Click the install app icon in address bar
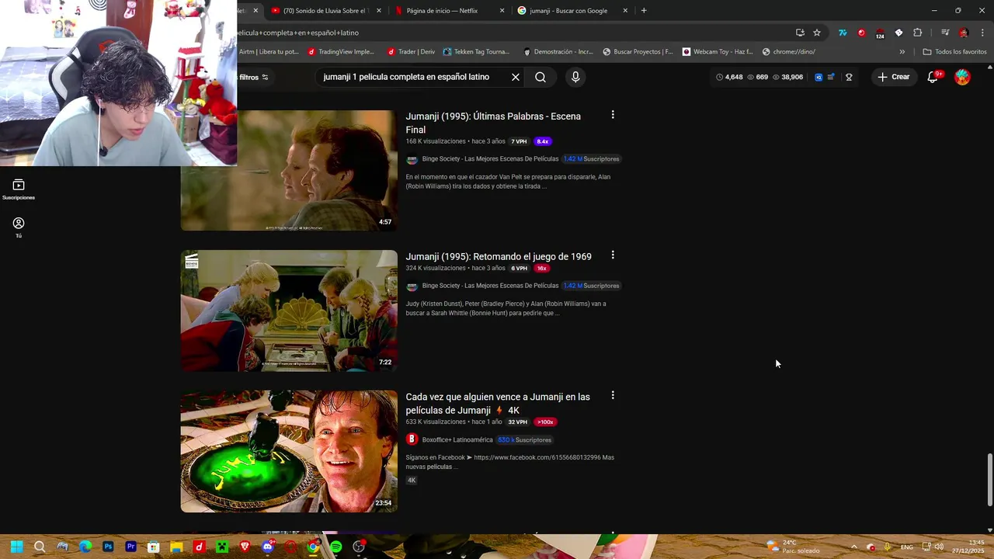This screenshot has width=994, height=559. (x=800, y=33)
